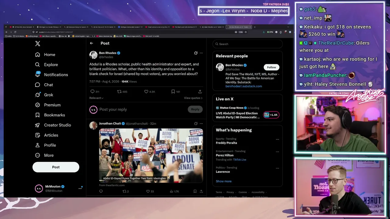Share Jonathan Chait's post via share icon
Image resolution: width=390 pixels, height=219 pixels.
coord(201,191)
